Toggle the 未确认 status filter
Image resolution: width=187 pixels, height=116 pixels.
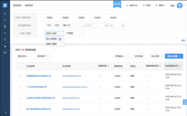coord(50,18)
